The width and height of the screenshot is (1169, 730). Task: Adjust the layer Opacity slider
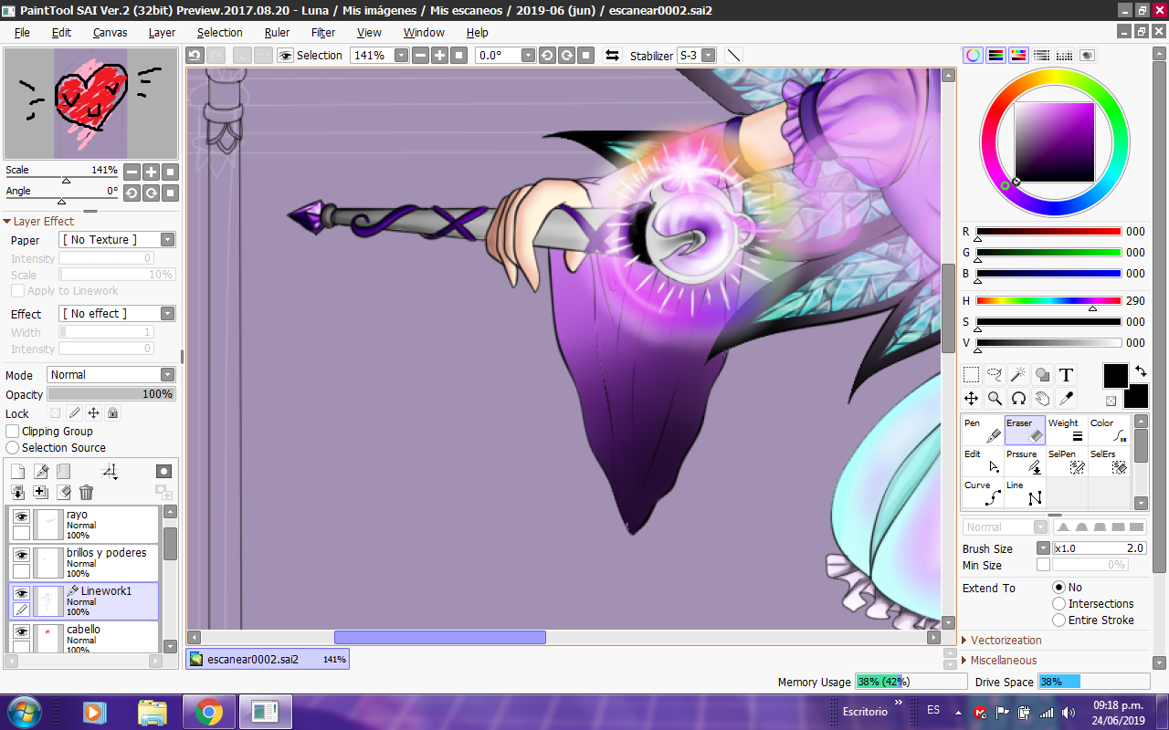pyautogui.click(x=111, y=394)
